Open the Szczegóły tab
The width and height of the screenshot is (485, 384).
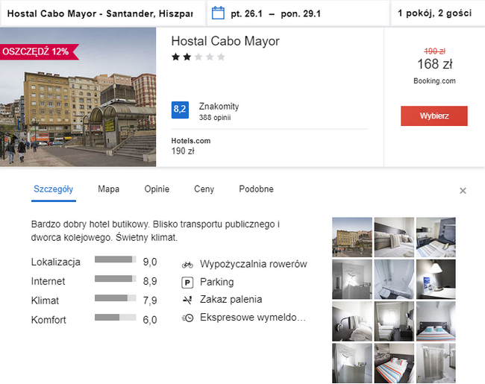(x=54, y=189)
